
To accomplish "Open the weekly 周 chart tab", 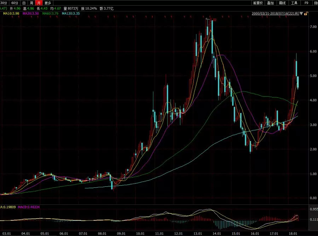I will click(x=31, y=3).
